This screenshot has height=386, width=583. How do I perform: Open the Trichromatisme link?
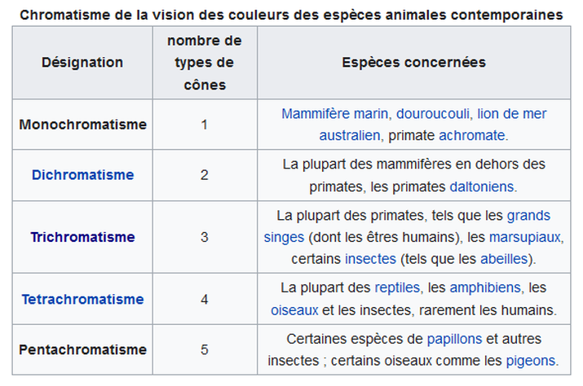click(x=82, y=237)
